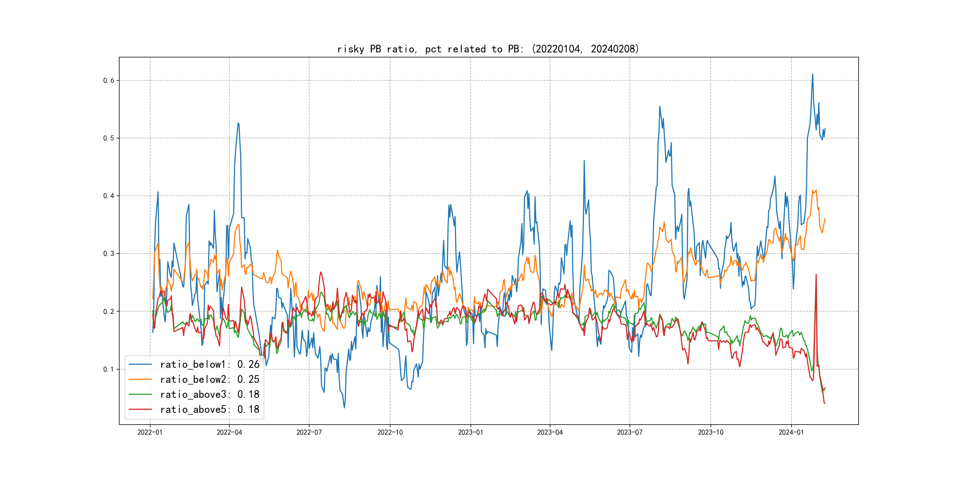
Task: Click the 0.3 y-axis tick label
Action: coord(109,254)
